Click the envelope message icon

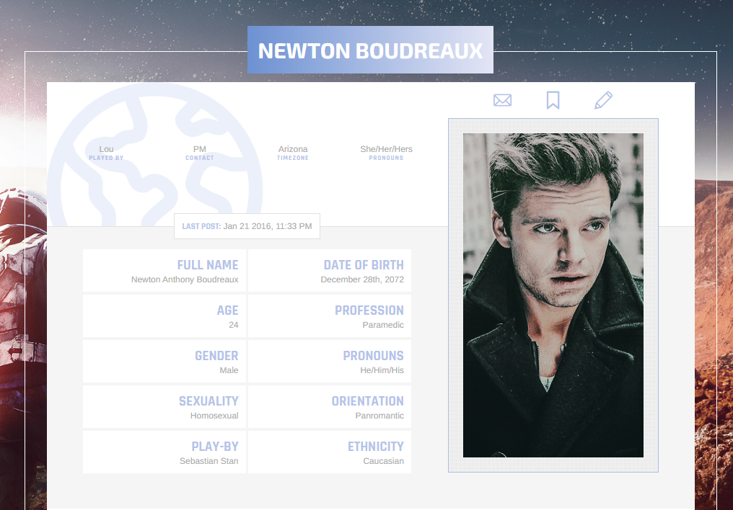pos(503,100)
